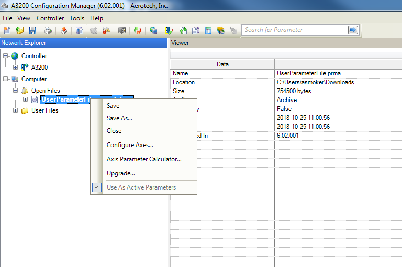The width and height of the screenshot is (402, 267).
Task: Open the Tools menu
Action: [77, 18]
